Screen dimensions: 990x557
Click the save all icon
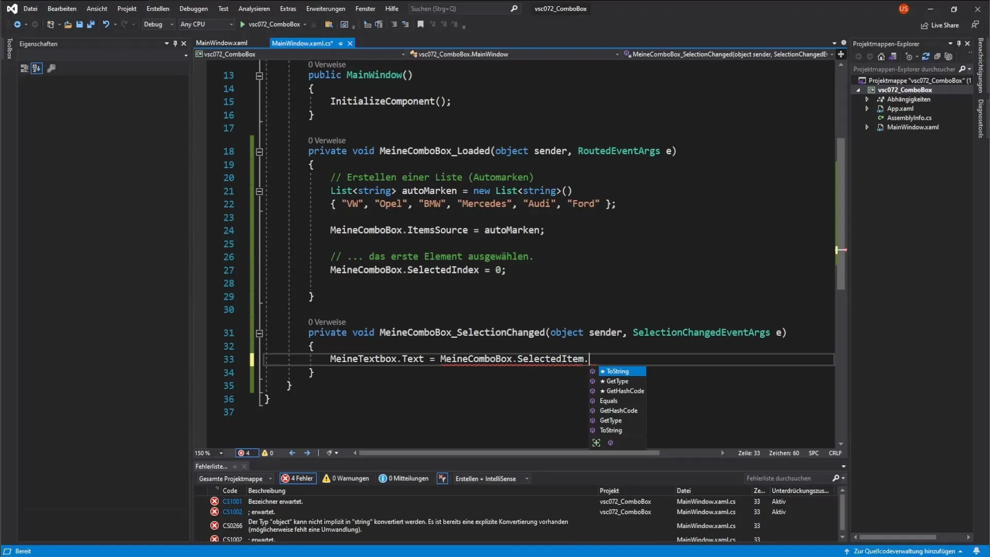click(x=91, y=24)
